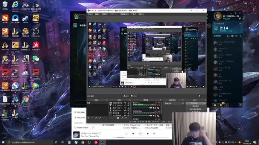Open OBS Tools menu
This screenshot has height=145, width=259.
(134, 14)
